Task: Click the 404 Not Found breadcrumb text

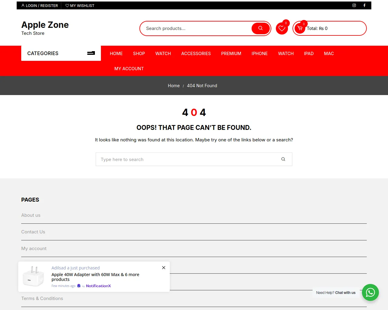Action: (x=202, y=86)
